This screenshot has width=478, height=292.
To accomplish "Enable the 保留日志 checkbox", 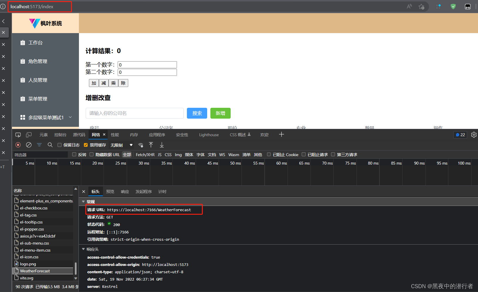I will (60, 145).
